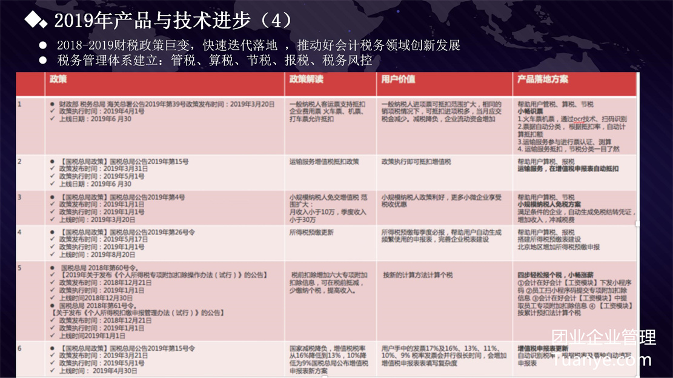673x378 pixels.
Task: Click "政策发布时间：2019年3月31日"
Action: click(104, 169)
